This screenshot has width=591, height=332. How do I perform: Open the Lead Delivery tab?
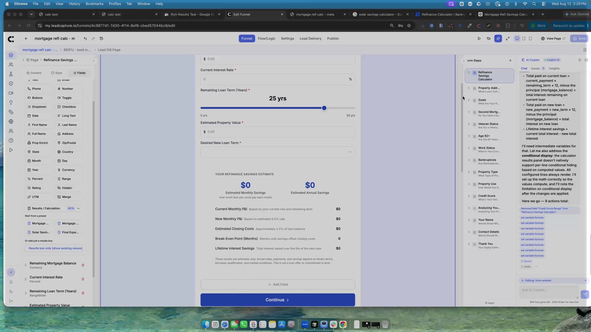[310, 38]
